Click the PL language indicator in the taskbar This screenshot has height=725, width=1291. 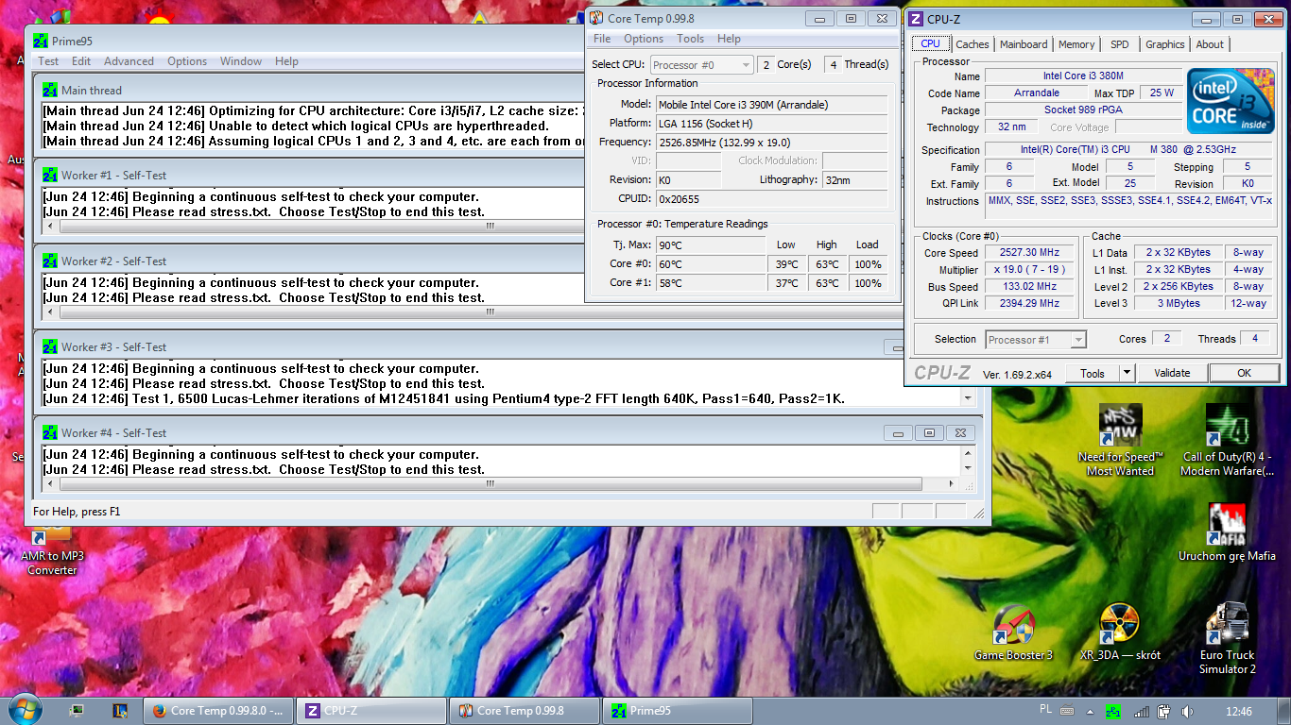tap(1045, 710)
